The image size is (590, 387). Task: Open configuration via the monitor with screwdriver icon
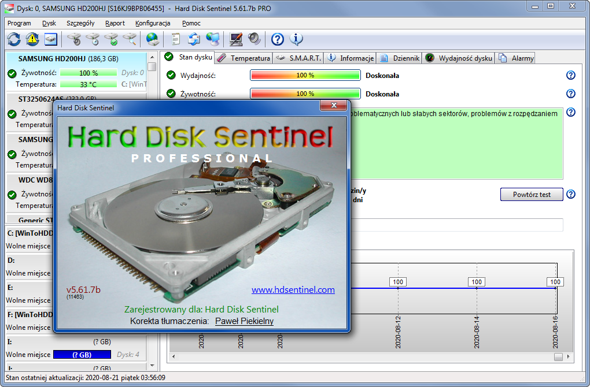tap(236, 39)
